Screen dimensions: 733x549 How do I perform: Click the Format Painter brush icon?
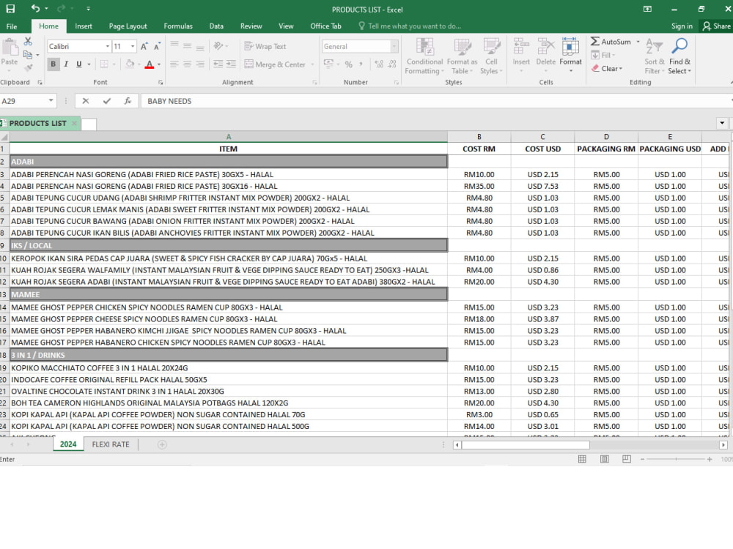click(28, 67)
